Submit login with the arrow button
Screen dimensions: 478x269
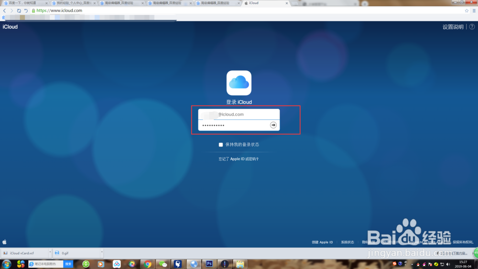(273, 125)
